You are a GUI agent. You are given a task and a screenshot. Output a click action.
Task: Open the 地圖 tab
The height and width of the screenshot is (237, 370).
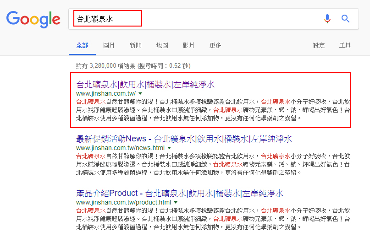click(162, 45)
